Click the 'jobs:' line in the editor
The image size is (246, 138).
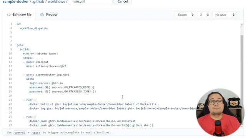coord(20,45)
